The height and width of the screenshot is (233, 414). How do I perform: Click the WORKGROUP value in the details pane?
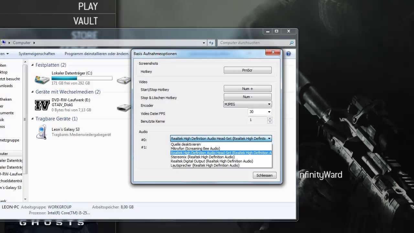point(60,207)
